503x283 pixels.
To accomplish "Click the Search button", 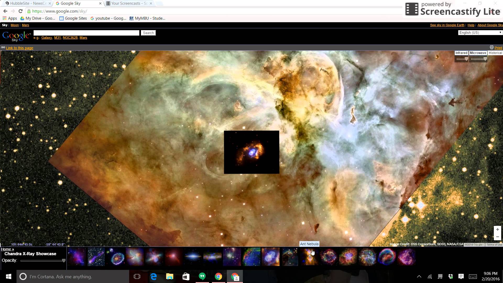I will pyautogui.click(x=148, y=33).
